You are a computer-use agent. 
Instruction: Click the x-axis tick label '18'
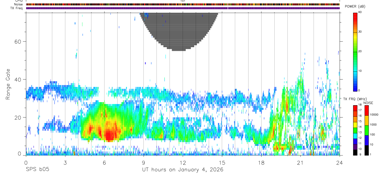261,163
